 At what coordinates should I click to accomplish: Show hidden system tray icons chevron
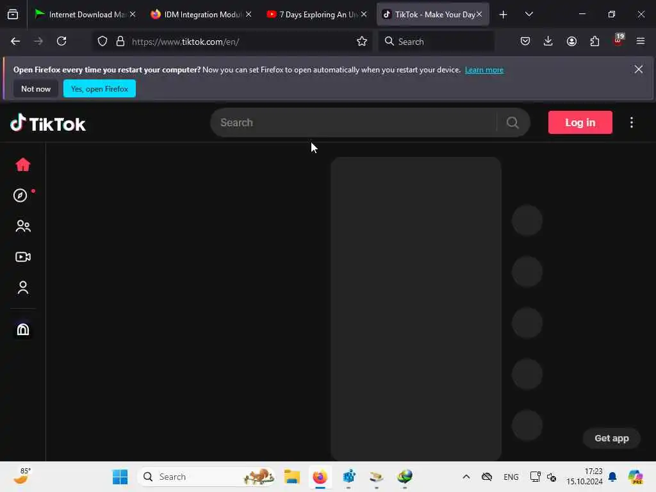coord(466,477)
